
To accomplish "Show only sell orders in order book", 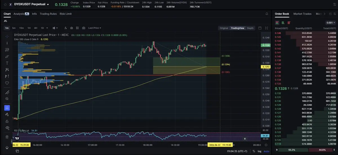I will 289,23.
